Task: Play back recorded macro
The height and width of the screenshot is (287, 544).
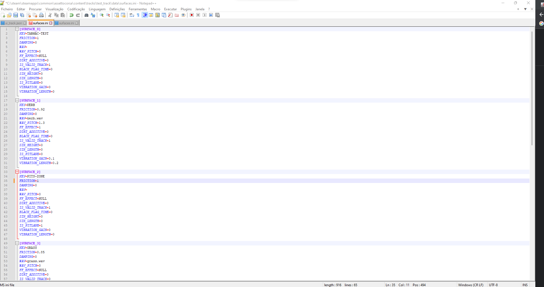Action: coord(205,15)
